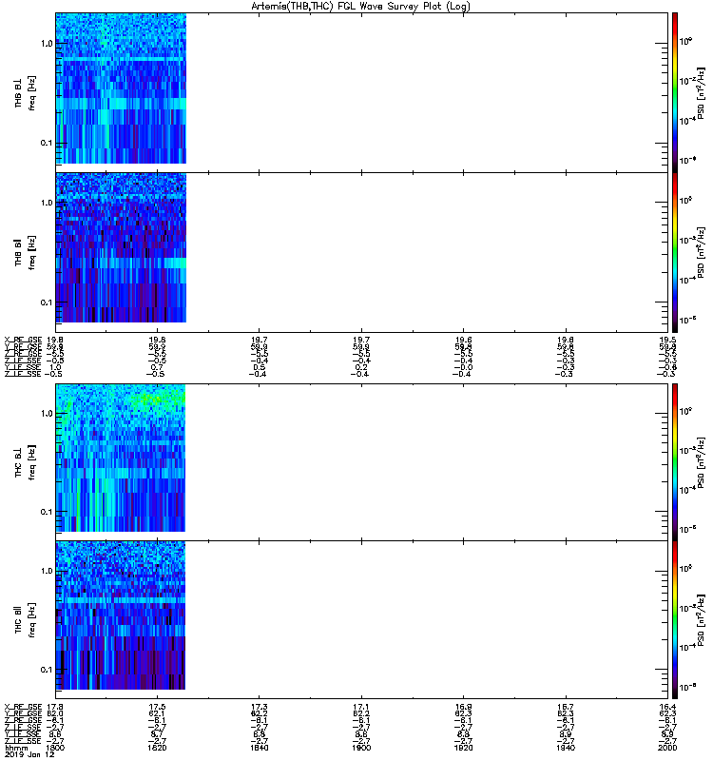Click the THC X_RE_GSE value '16.7'

click(566, 707)
